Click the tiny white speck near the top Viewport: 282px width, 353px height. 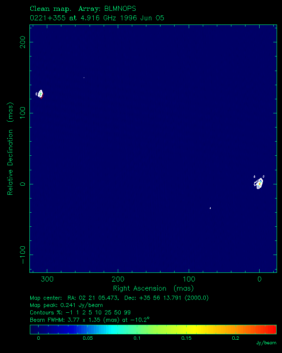84,78
